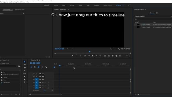Step forward one frame
Screen dimensions: 172x97
pos(96,56)
